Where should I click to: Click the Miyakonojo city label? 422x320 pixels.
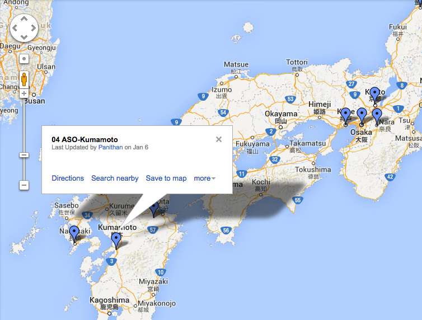pos(157,303)
